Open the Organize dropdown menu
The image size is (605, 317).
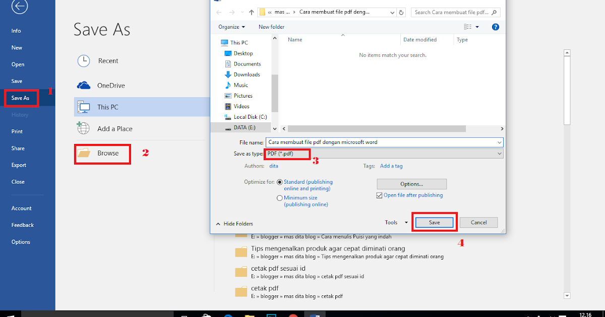pos(231,27)
